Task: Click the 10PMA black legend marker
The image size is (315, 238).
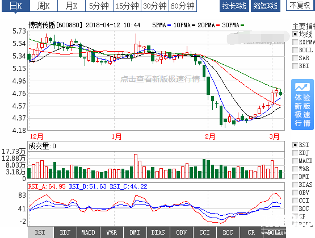Action: click(194, 26)
